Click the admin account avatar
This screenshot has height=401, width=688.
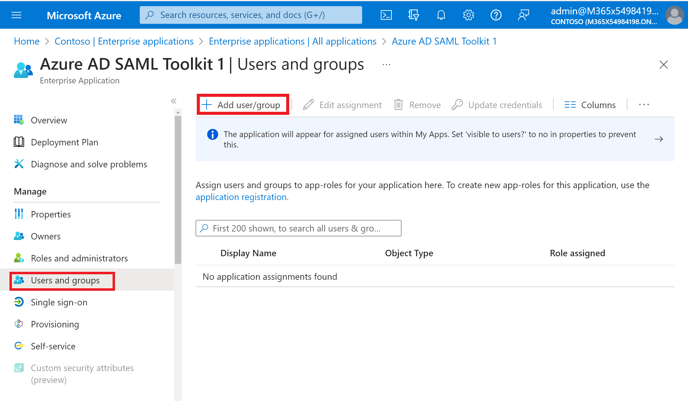[x=675, y=15]
